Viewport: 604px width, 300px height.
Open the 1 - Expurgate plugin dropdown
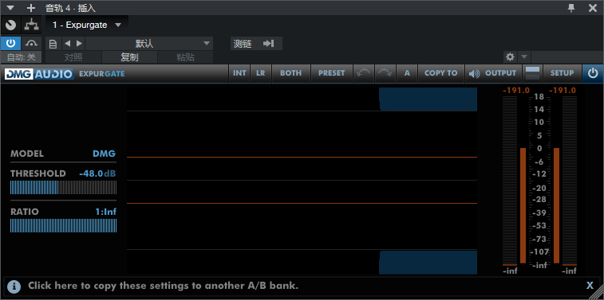point(87,25)
